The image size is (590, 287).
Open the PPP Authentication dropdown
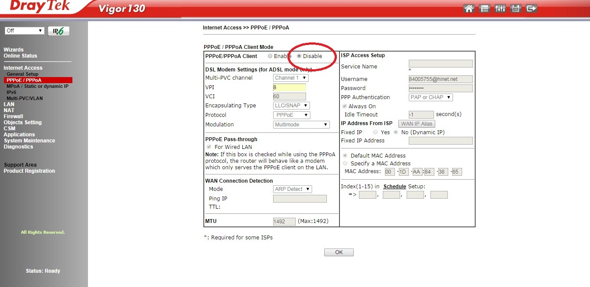click(x=430, y=97)
